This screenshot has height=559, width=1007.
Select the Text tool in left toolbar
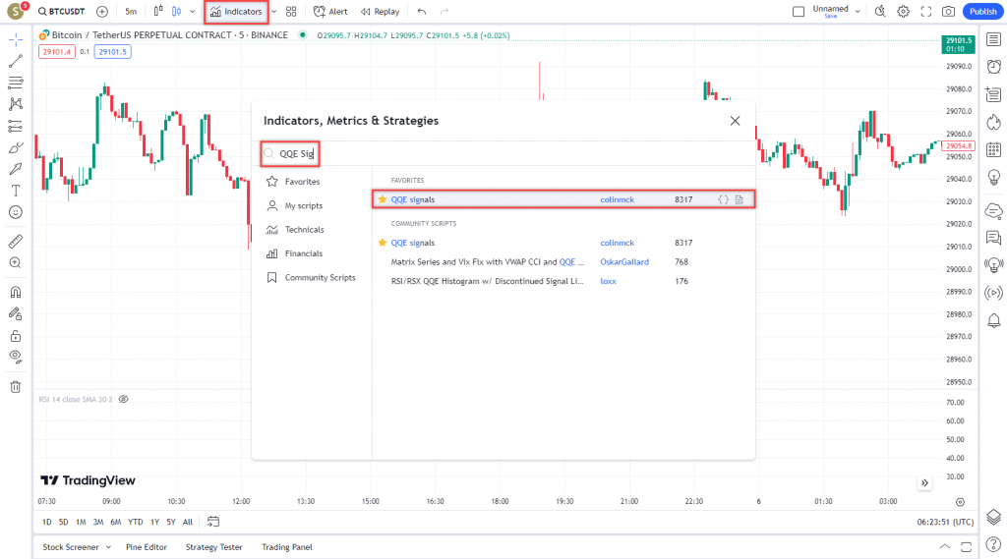pyautogui.click(x=16, y=190)
